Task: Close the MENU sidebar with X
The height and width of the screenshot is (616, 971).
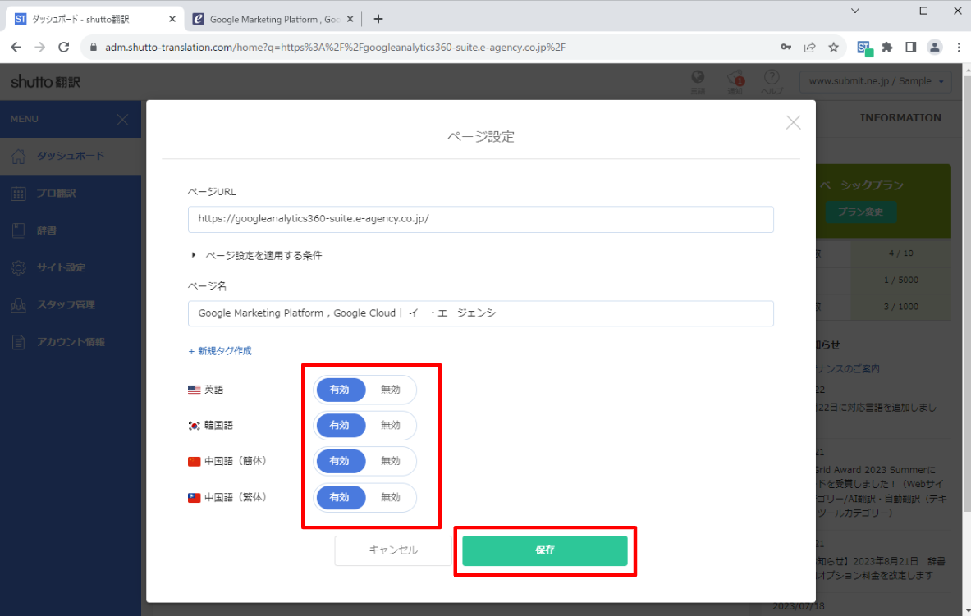Action: click(x=122, y=119)
